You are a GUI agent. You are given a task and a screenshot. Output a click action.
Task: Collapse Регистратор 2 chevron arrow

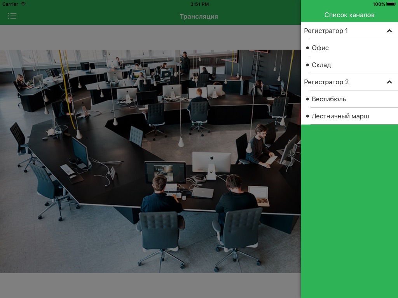(389, 82)
